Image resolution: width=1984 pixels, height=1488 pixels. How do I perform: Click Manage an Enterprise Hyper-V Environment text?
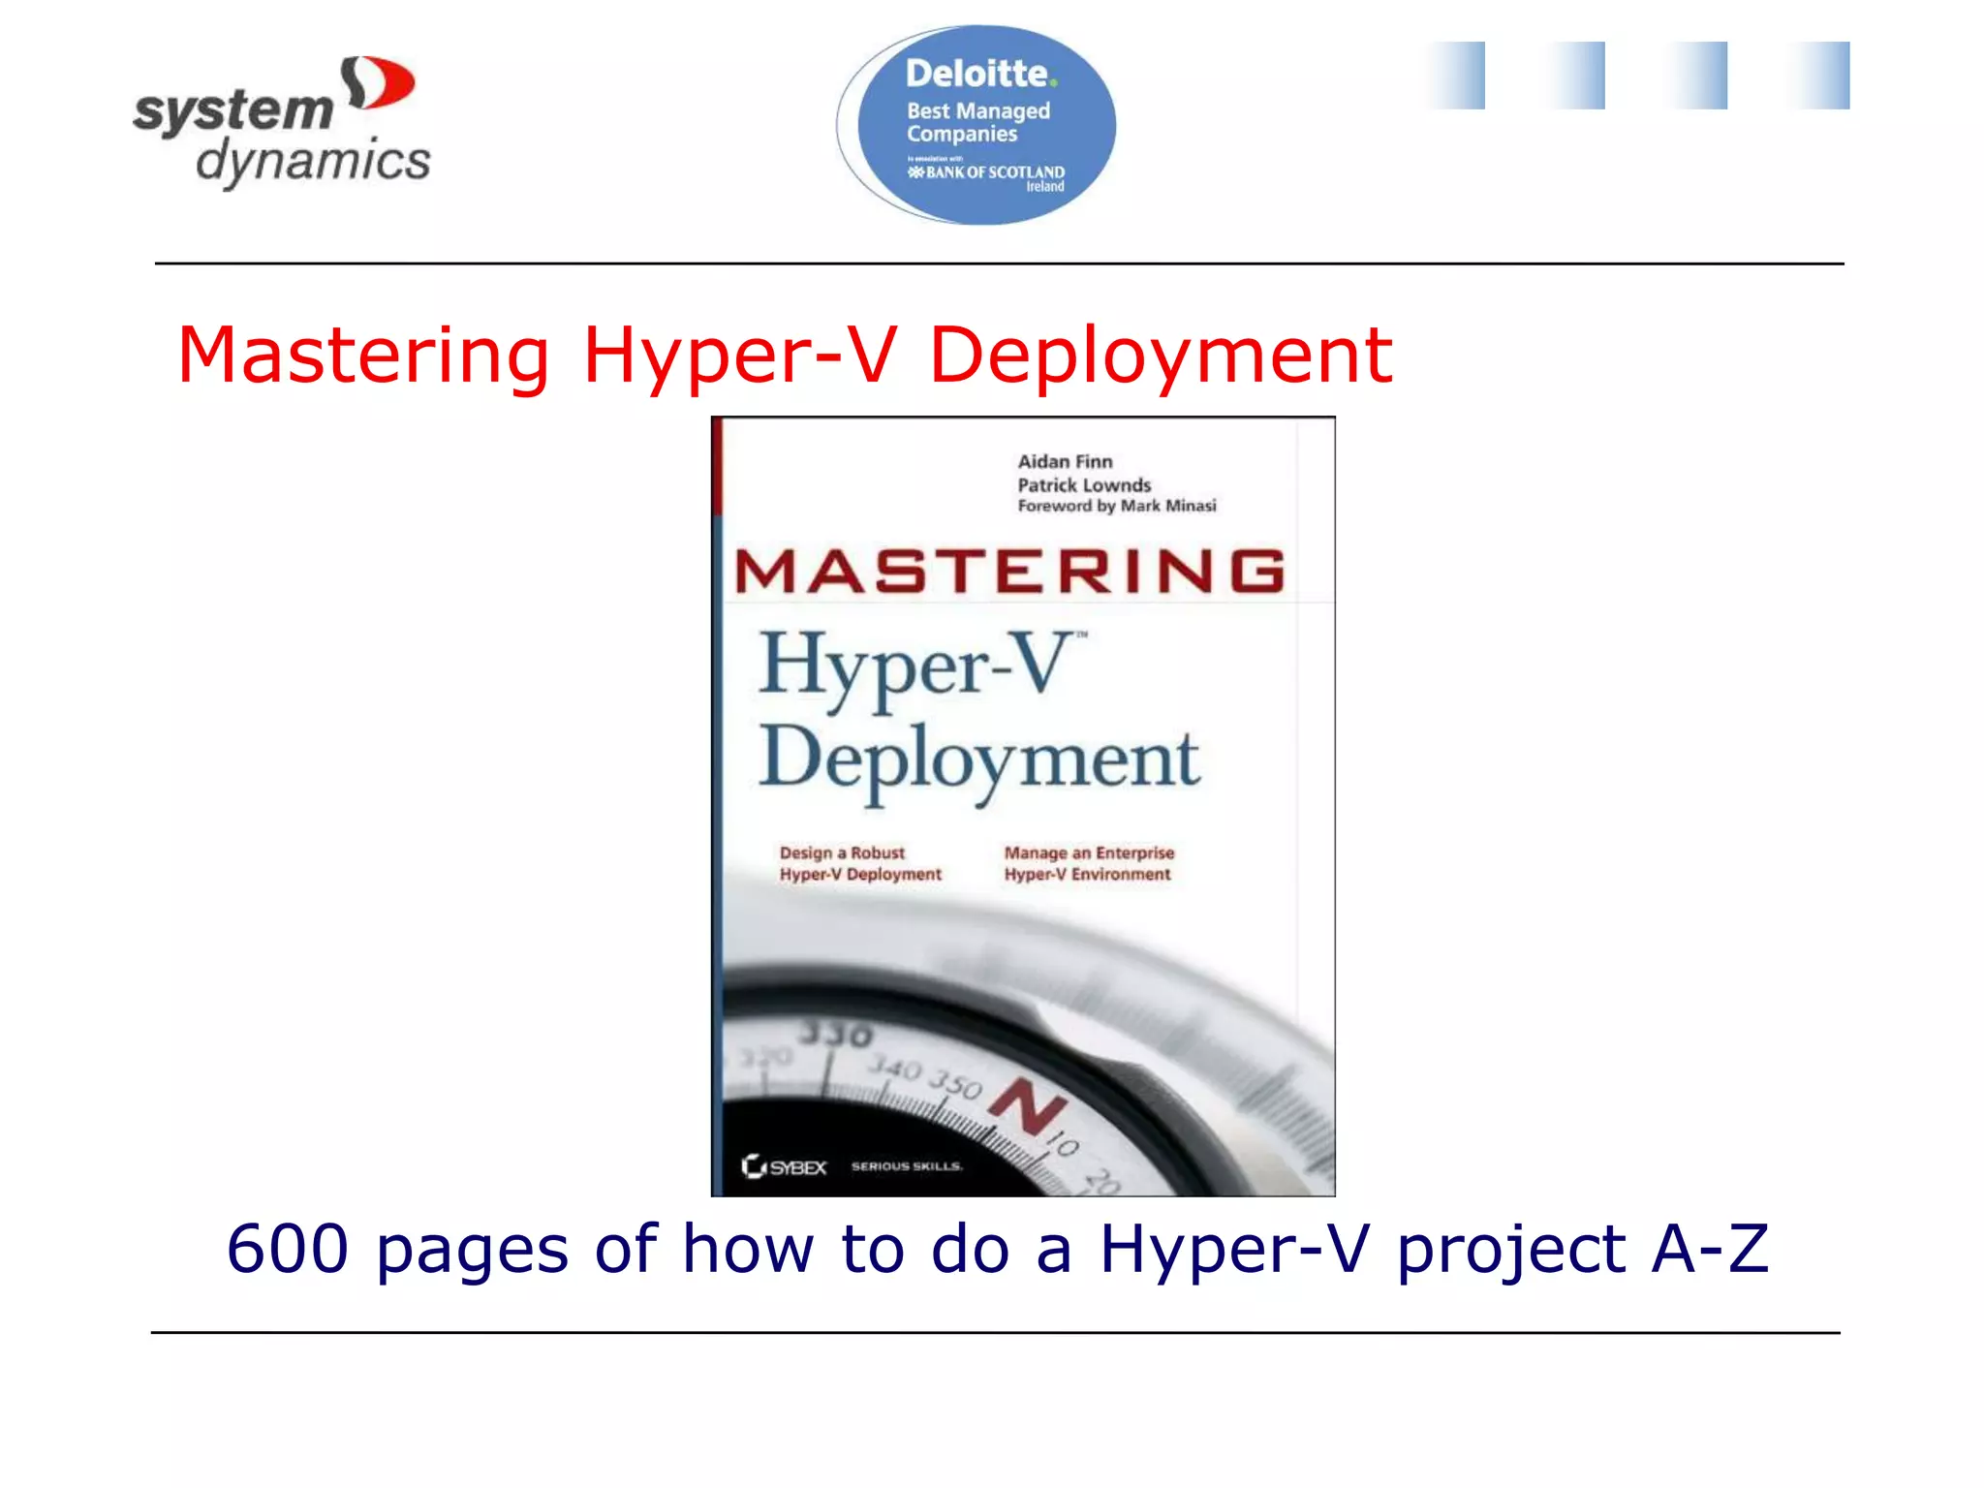pos(1089,863)
